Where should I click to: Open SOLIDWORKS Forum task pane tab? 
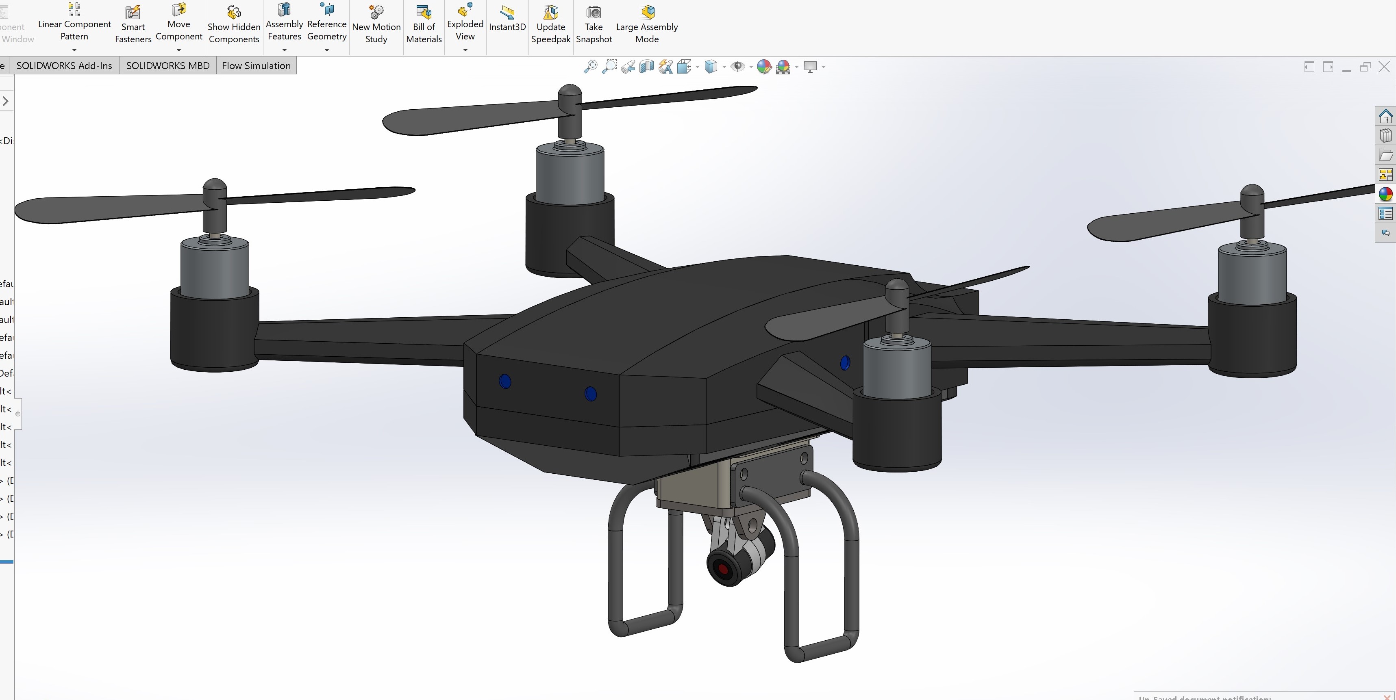point(1386,233)
